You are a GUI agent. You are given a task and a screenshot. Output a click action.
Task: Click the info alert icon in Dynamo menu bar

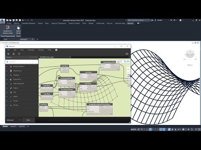[56, 50]
